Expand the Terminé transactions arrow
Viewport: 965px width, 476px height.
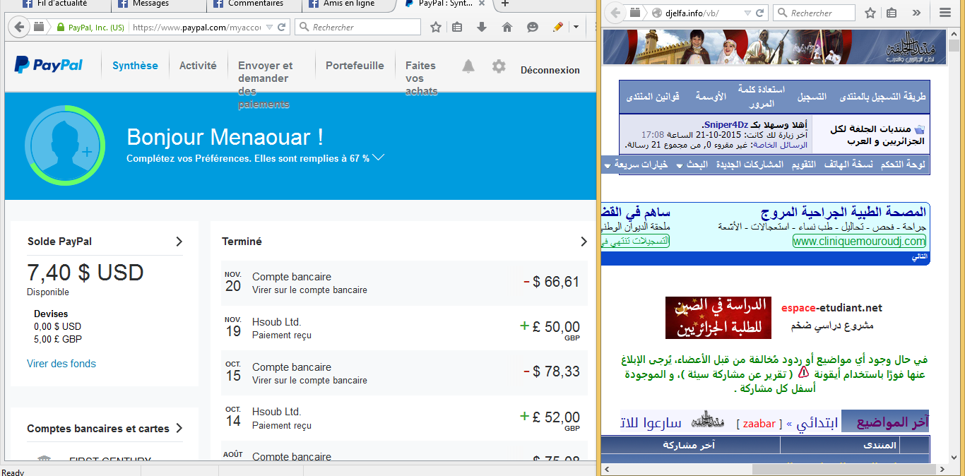point(584,242)
